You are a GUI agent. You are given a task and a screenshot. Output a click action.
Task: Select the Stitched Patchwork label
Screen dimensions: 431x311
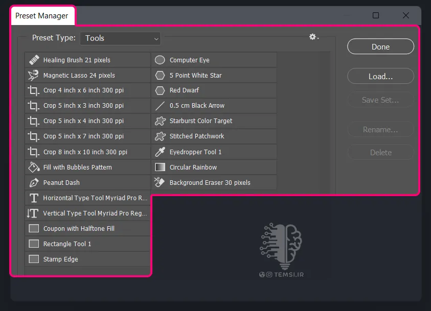(x=197, y=136)
